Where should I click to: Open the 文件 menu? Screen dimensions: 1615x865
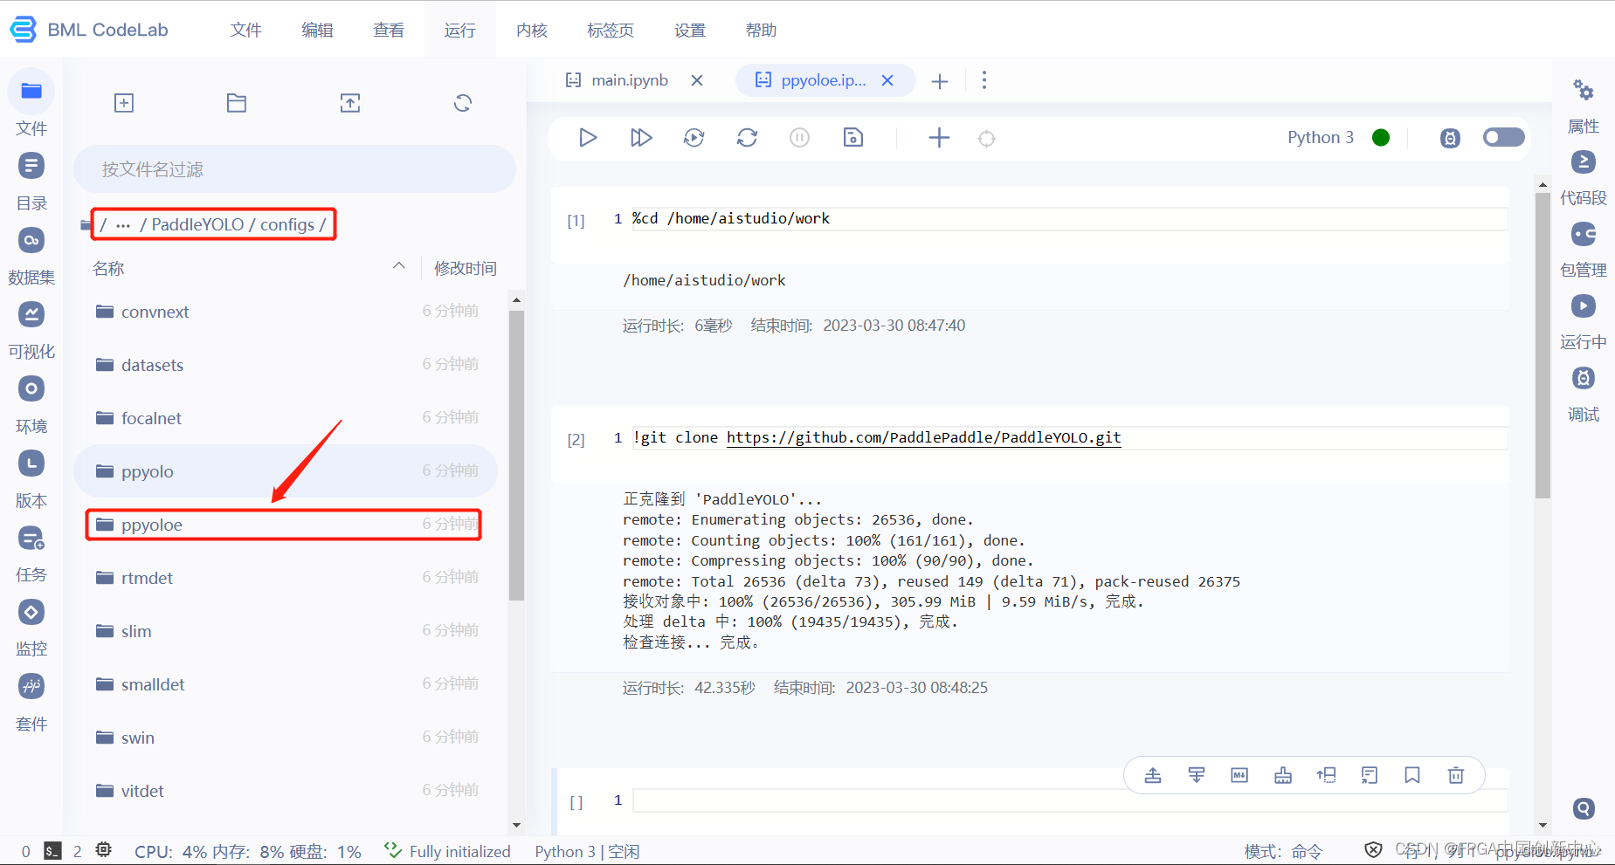click(246, 30)
